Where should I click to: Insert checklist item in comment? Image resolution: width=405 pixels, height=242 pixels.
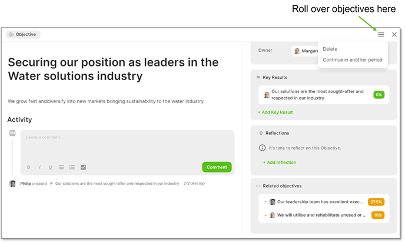pos(83,167)
